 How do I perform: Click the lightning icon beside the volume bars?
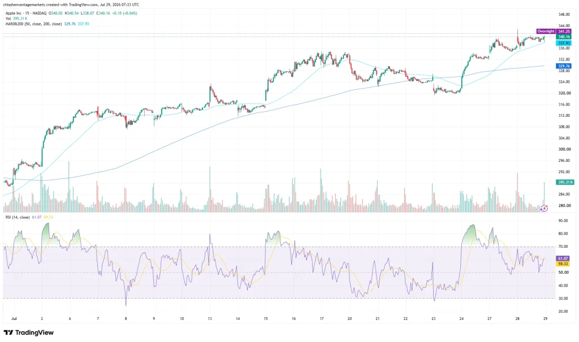coord(544,209)
